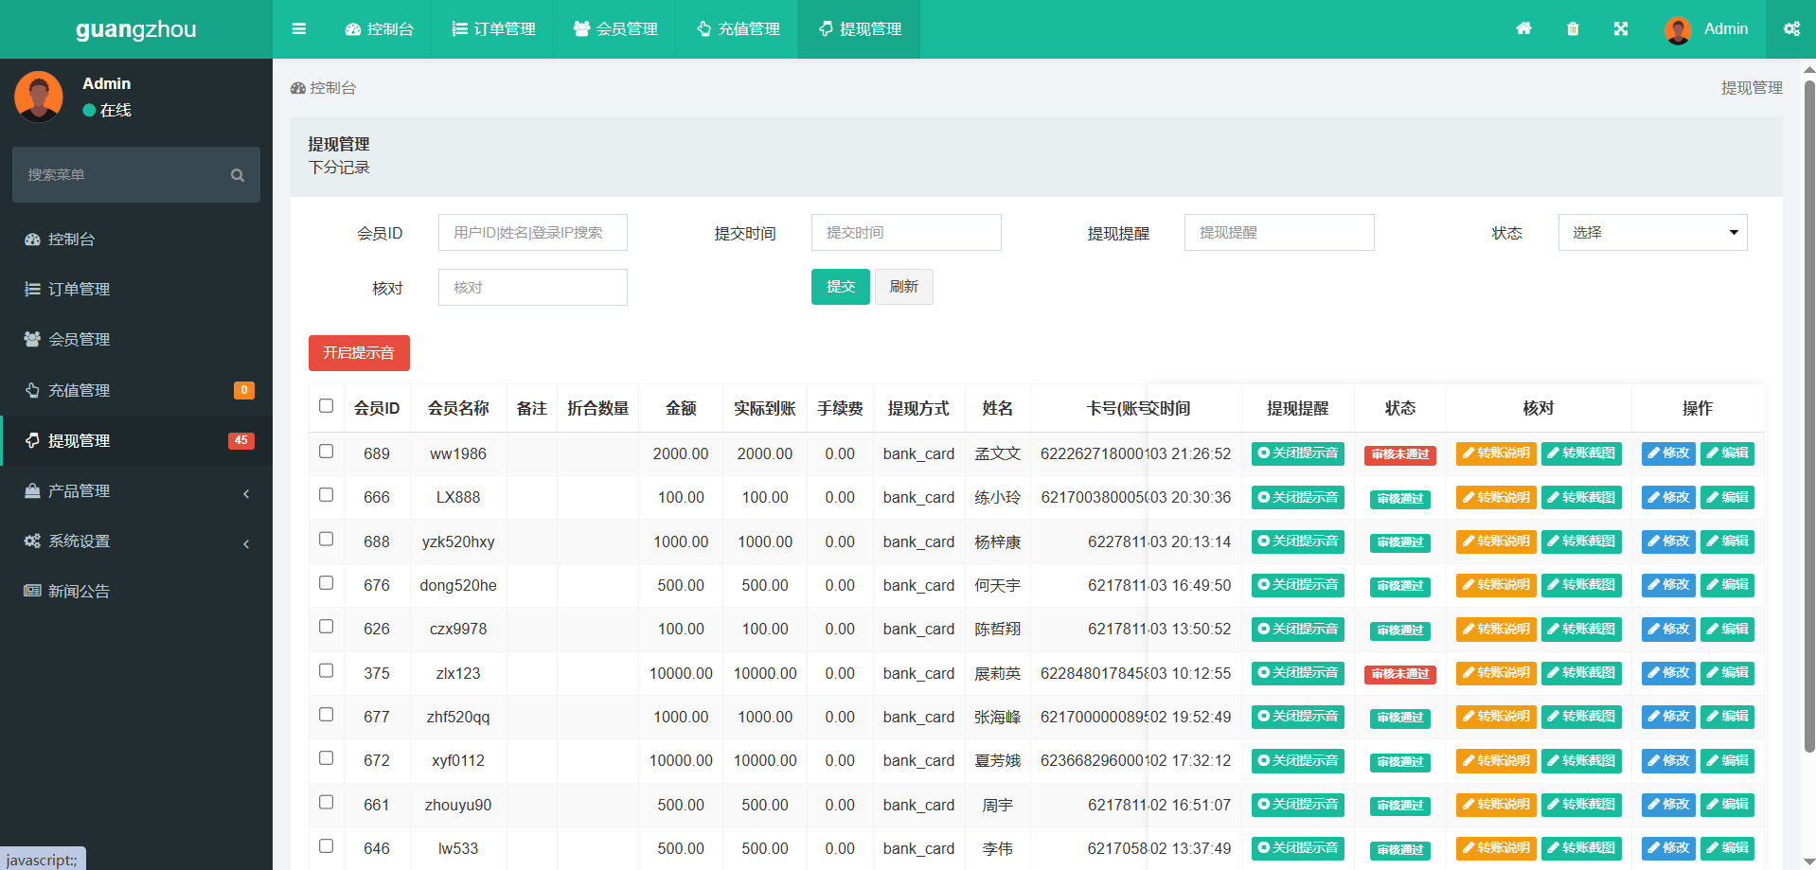The width and height of the screenshot is (1816, 870).
Task: Switch to 控制台 top navigation tab
Action: coord(380,29)
